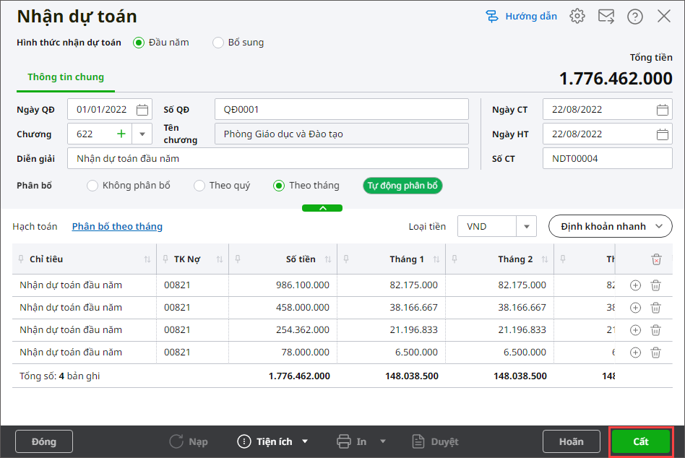Click the envelope feedback icon

pyautogui.click(x=606, y=17)
